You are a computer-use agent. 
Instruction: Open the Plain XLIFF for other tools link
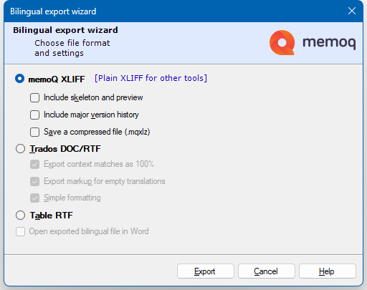pyautogui.click(x=151, y=78)
